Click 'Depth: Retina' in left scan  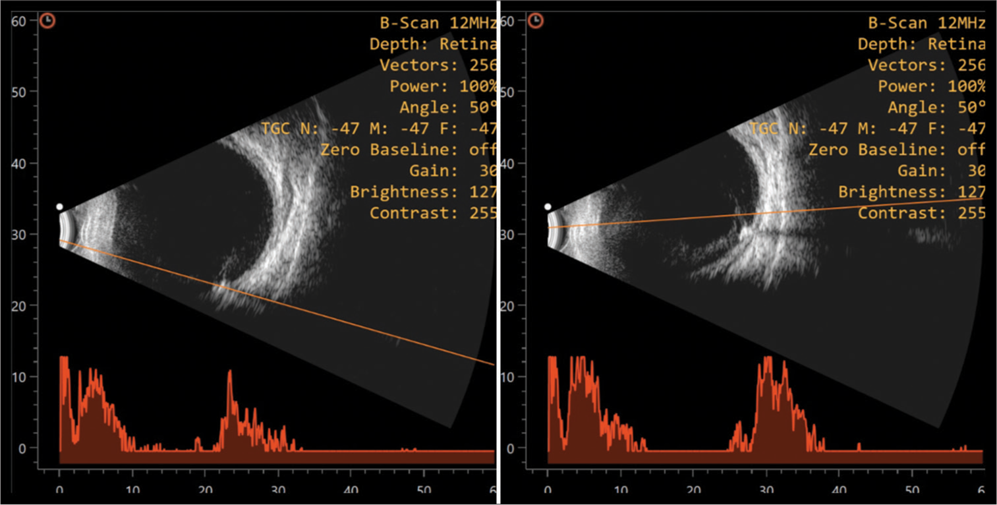(433, 44)
